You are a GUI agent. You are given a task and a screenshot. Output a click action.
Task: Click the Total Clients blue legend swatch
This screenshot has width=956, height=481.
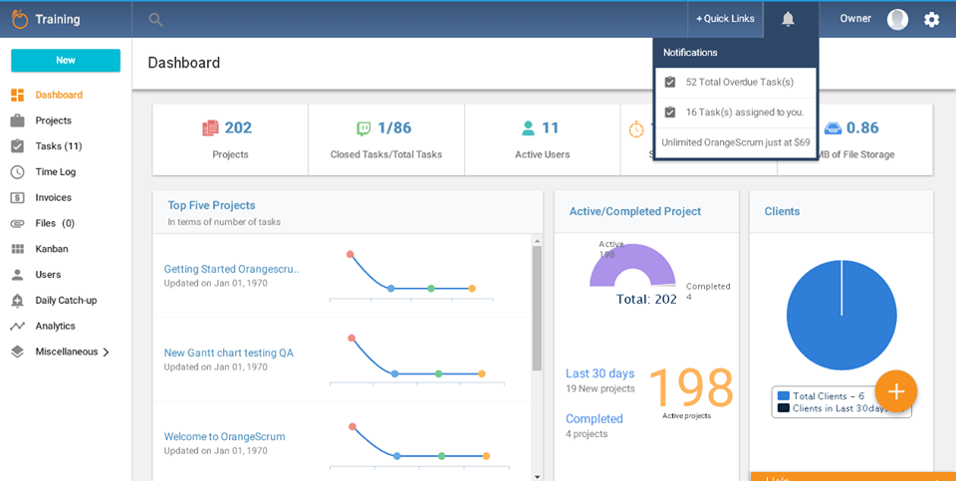(783, 396)
